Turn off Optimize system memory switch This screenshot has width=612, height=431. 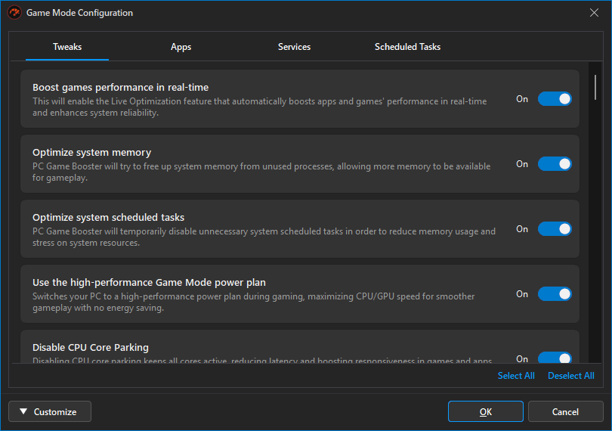coord(555,164)
